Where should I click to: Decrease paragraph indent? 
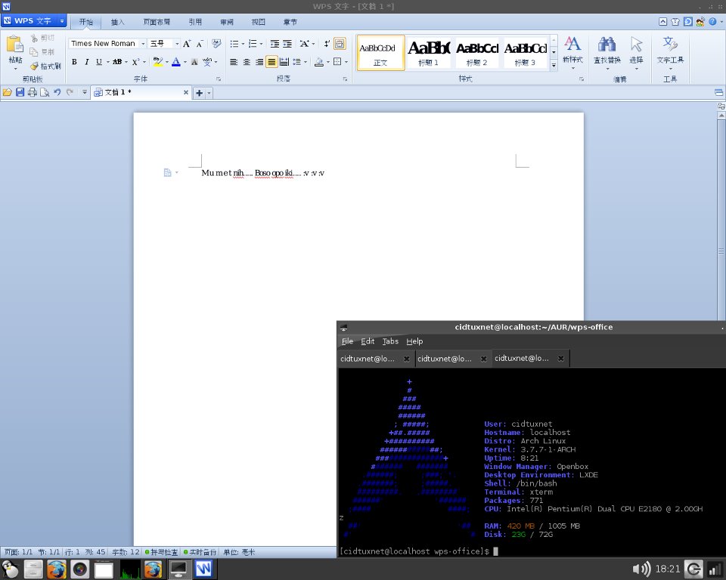coord(275,44)
